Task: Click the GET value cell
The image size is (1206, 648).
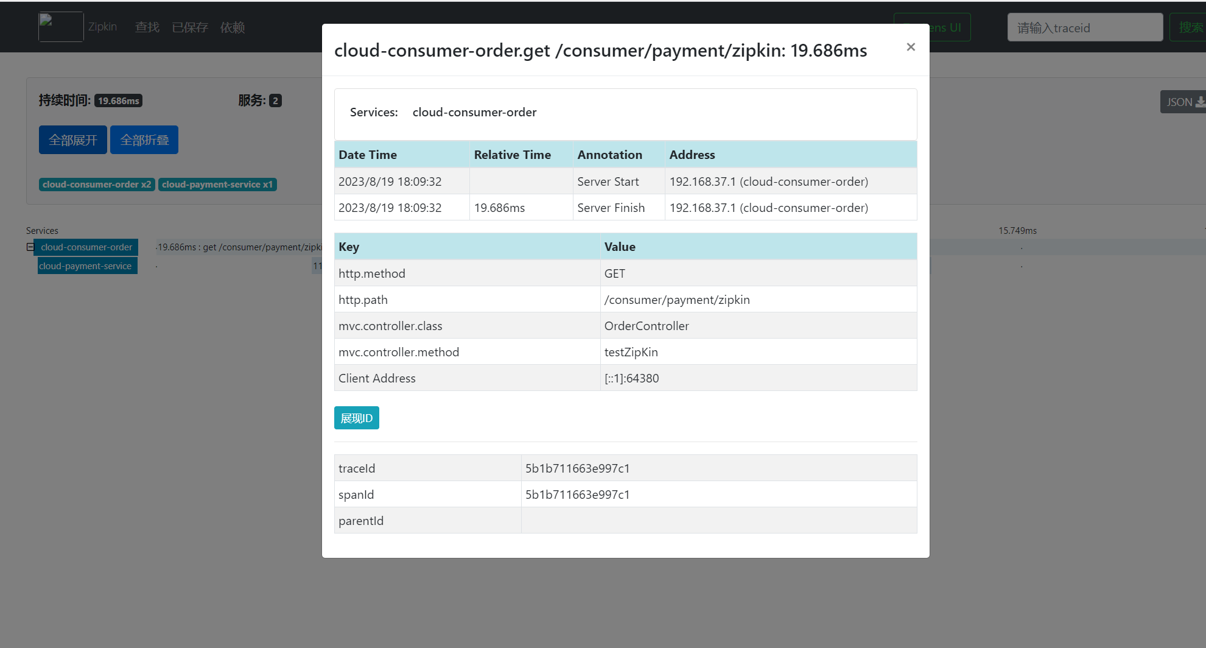Action: point(759,273)
